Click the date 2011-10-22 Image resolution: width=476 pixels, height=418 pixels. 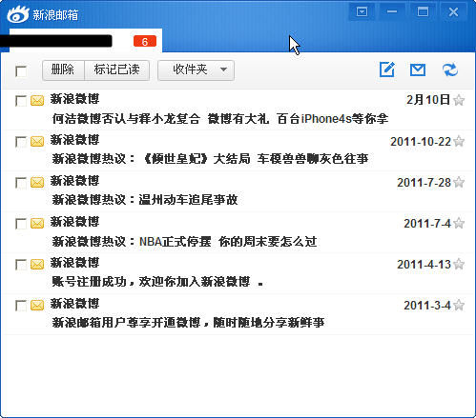tap(421, 142)
